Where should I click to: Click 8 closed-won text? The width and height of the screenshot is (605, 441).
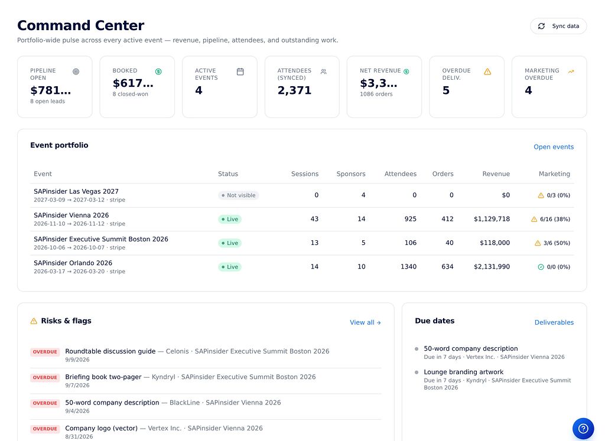click(131, 94)
